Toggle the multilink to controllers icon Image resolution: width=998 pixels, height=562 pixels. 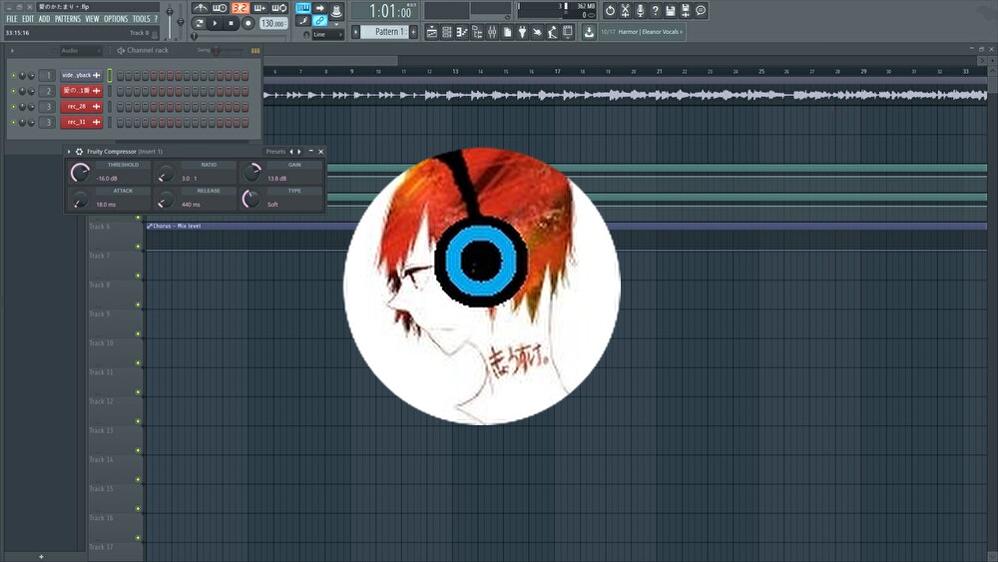click(x=319, y=21)
